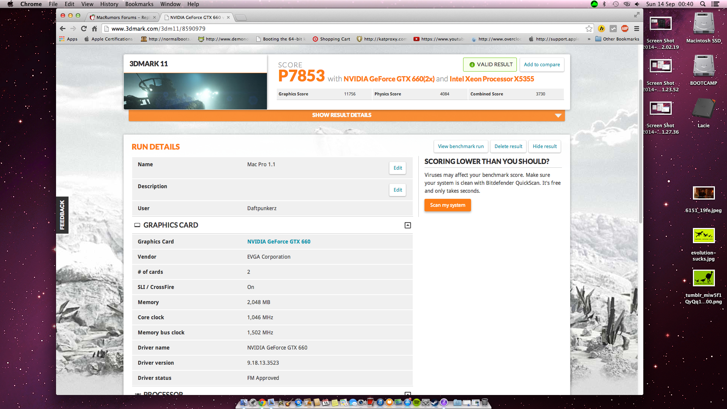Image resolution: width=727 pixels, height=409 pixels.
Task: Click the Chrome reload page icon
Action: pyautogui.click(x=84, y=28)
